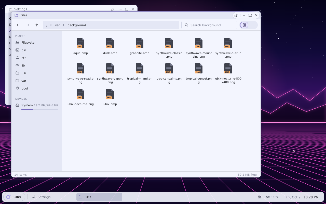Switch to list view in Files
Viewport: 326px width, 204px height.
[253, 25]
